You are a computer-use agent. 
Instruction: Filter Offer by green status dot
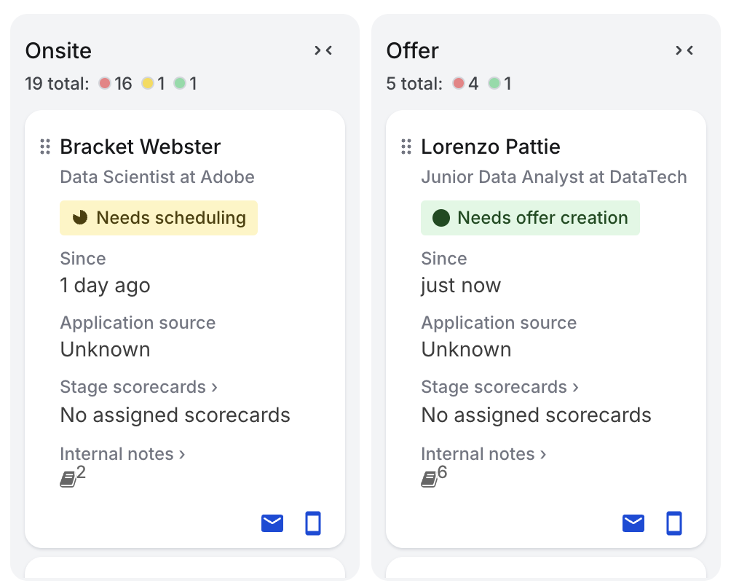(x=494, y=84)
